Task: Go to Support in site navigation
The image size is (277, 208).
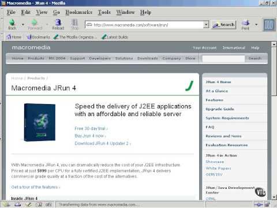Action: [x=77, y=58]
